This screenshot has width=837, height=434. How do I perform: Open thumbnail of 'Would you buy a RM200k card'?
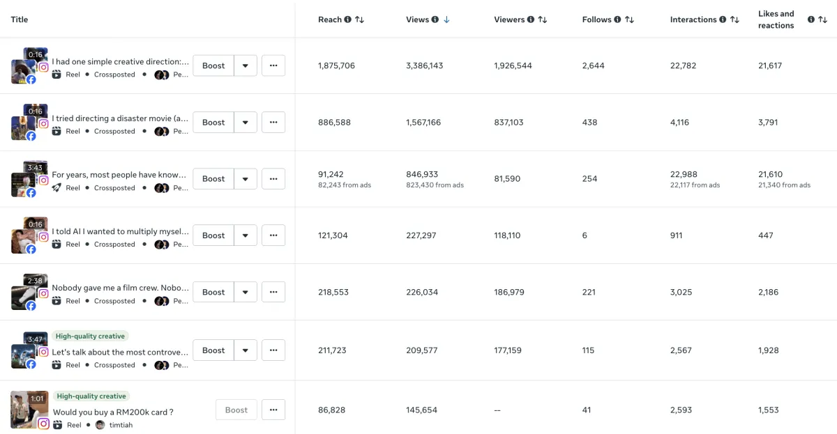click(29, 410)
